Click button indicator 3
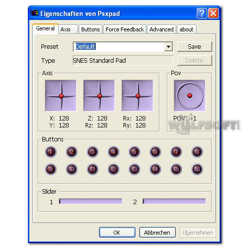The width and height of the screenshot is (249, 249). 93,152
